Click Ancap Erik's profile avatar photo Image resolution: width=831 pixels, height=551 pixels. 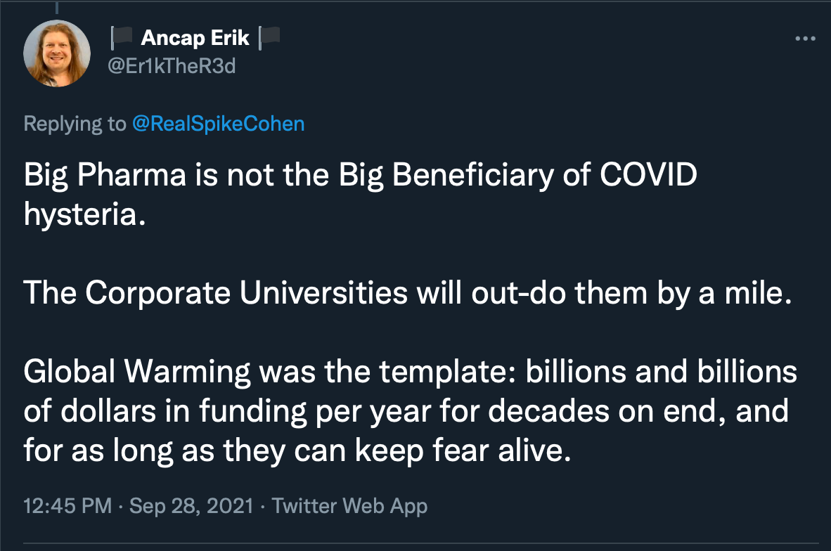click(x=57, y=53)
